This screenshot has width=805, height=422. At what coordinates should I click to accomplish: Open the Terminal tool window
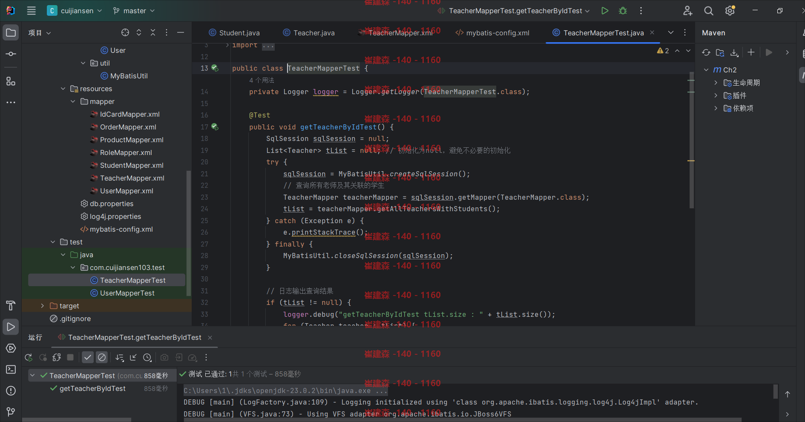[11, 369]
